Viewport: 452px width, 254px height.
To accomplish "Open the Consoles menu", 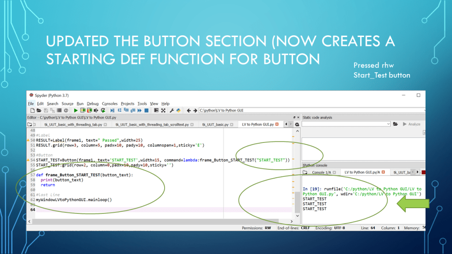I will (x=110, y=104).
